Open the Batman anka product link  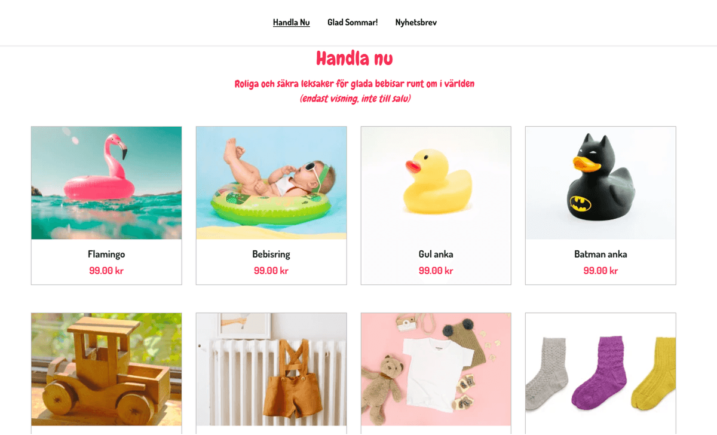[600, 255]
